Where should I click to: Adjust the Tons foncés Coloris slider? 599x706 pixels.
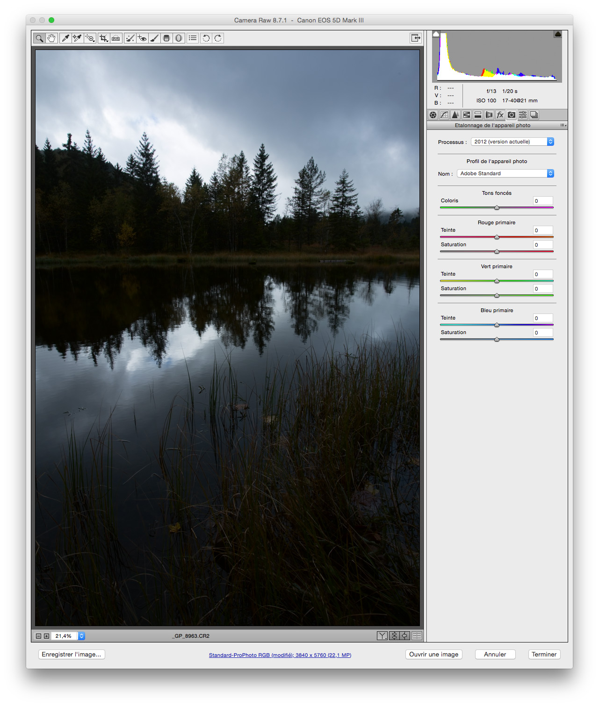497,207
